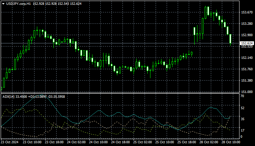The height and width of the screenshot is (146, 255).
Task: Select the 23 Oct 2024 date label
Action: [9, 142]
